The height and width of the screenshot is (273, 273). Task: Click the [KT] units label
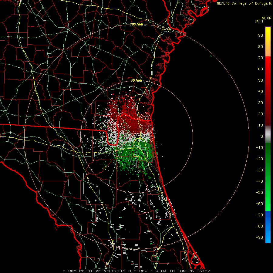[259, 21]
